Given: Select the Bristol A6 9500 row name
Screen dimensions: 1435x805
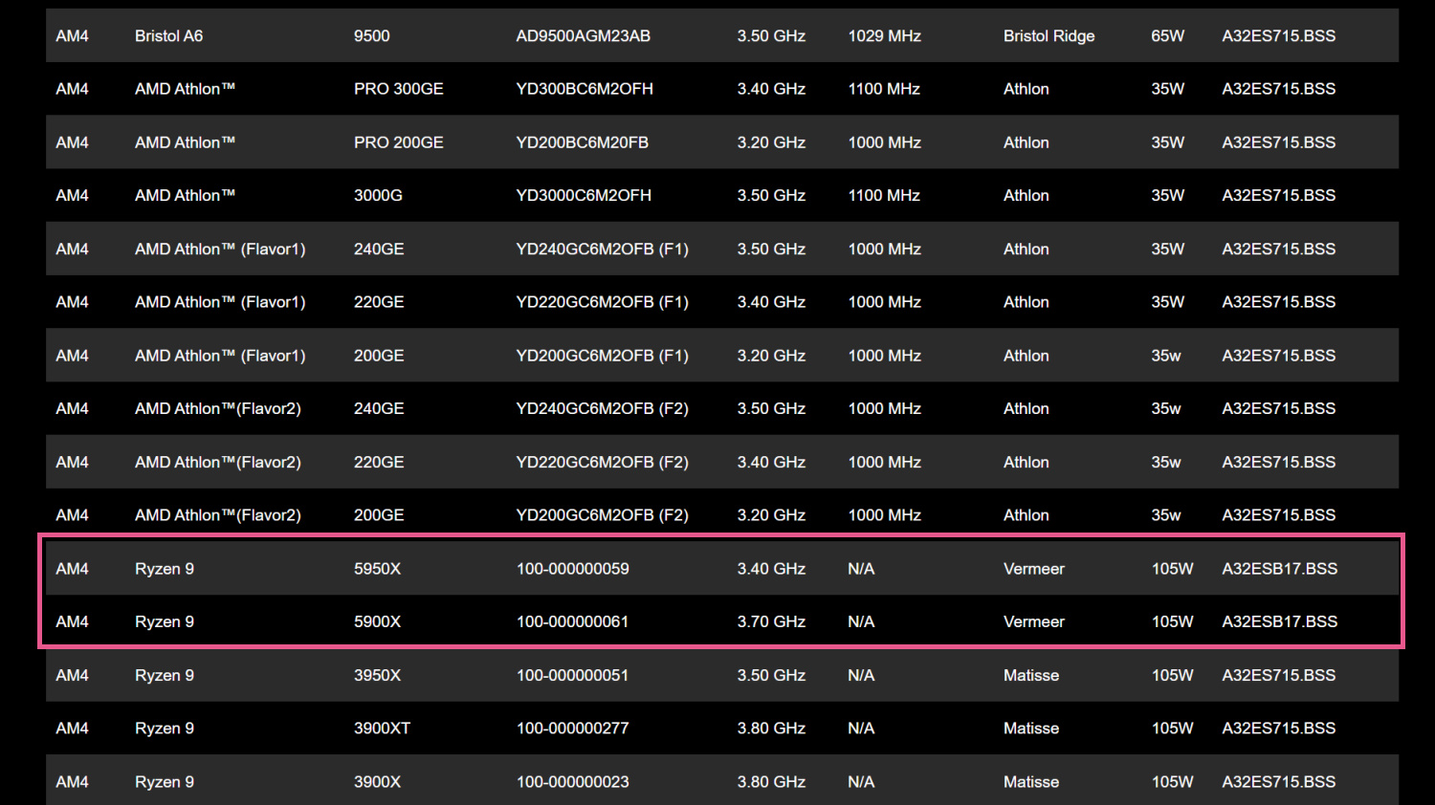Looking at the screenshot, I should coord(168,36).
